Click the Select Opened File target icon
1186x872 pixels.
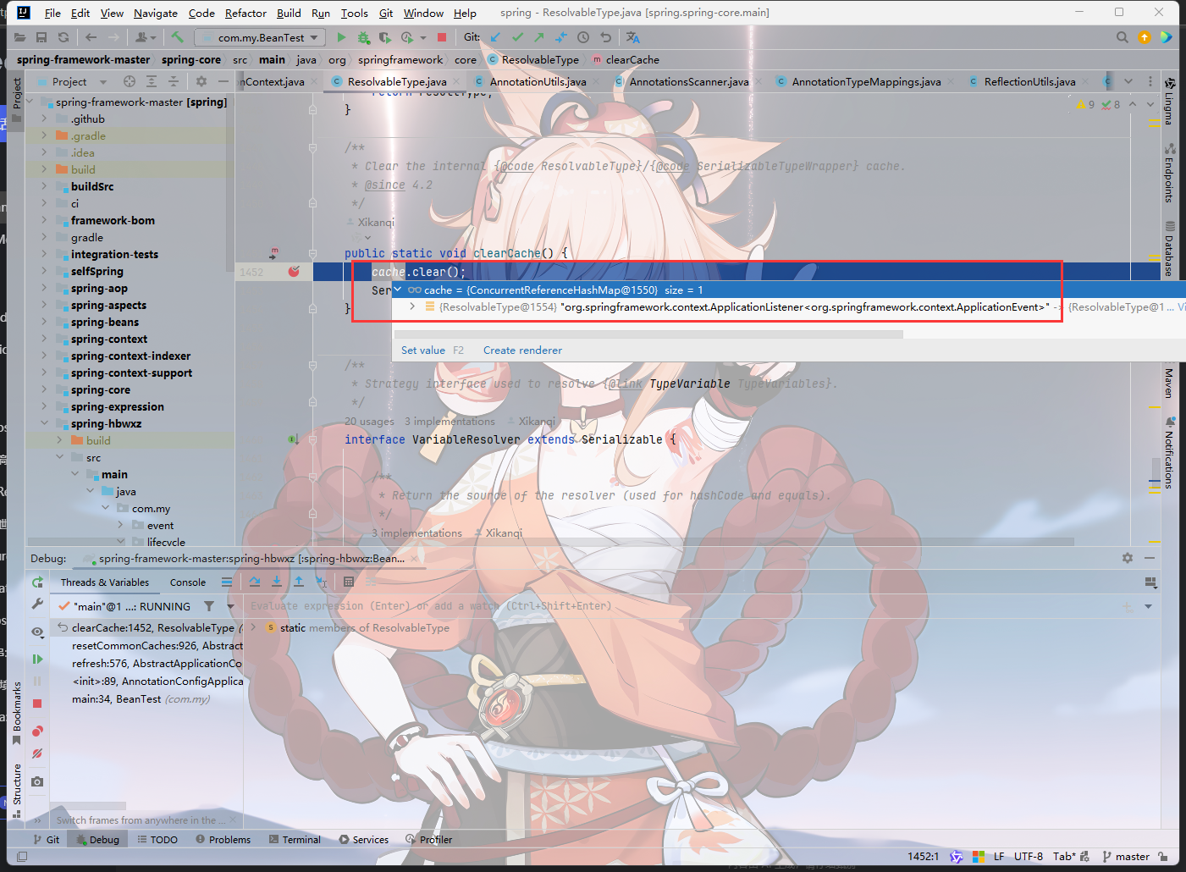130,81
